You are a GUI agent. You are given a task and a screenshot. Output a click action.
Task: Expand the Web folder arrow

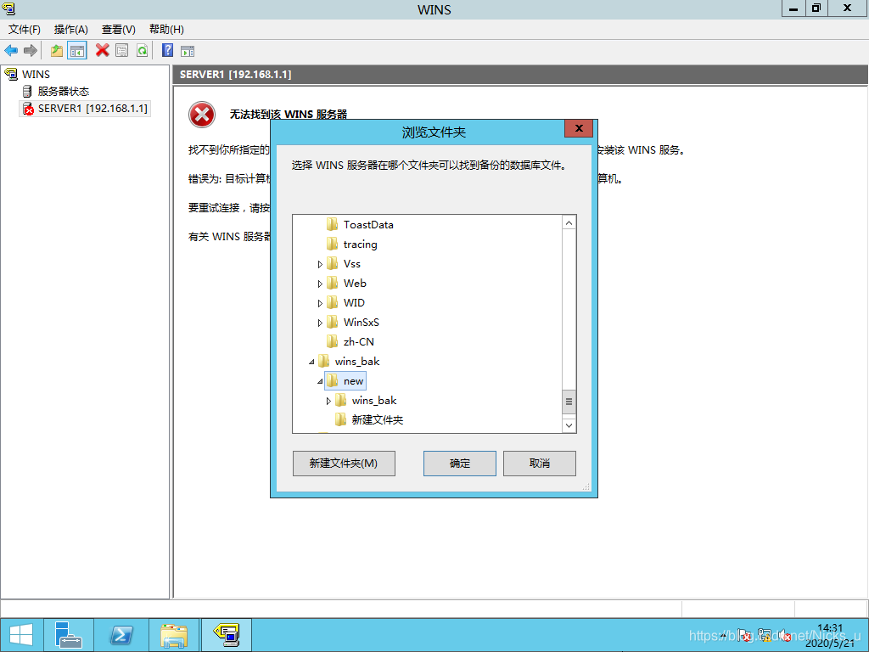coord(320,284)
